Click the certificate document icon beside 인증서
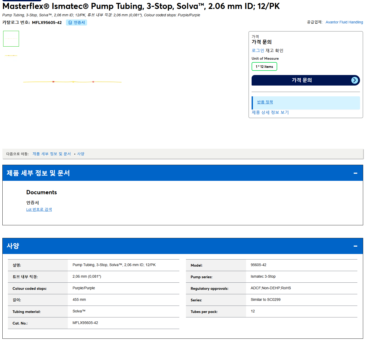365x344 pixels. [x=70, y=23]
